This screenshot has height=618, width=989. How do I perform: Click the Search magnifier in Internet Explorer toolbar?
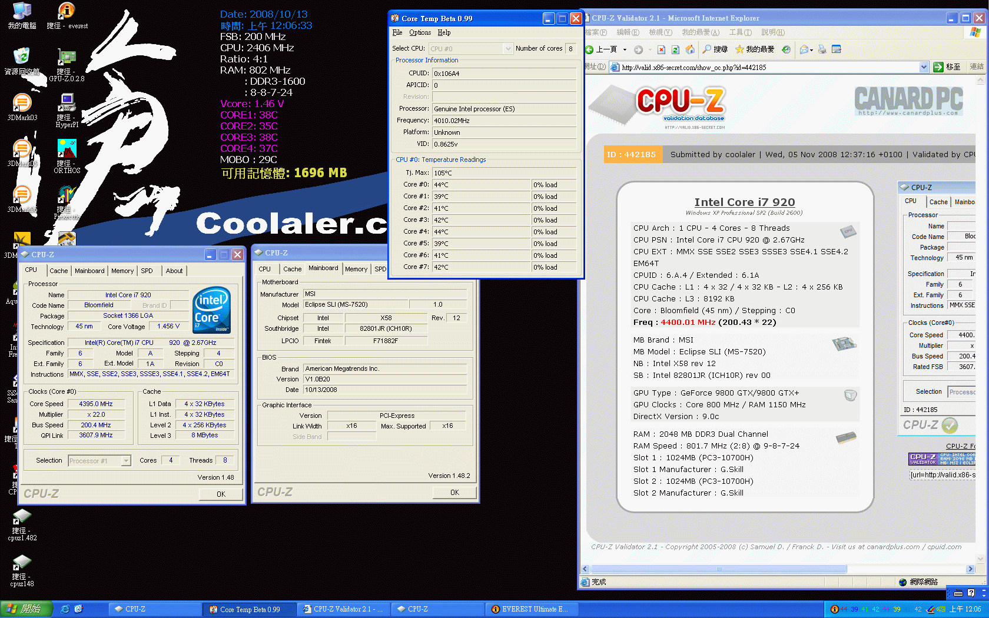(x=707, y=49)
